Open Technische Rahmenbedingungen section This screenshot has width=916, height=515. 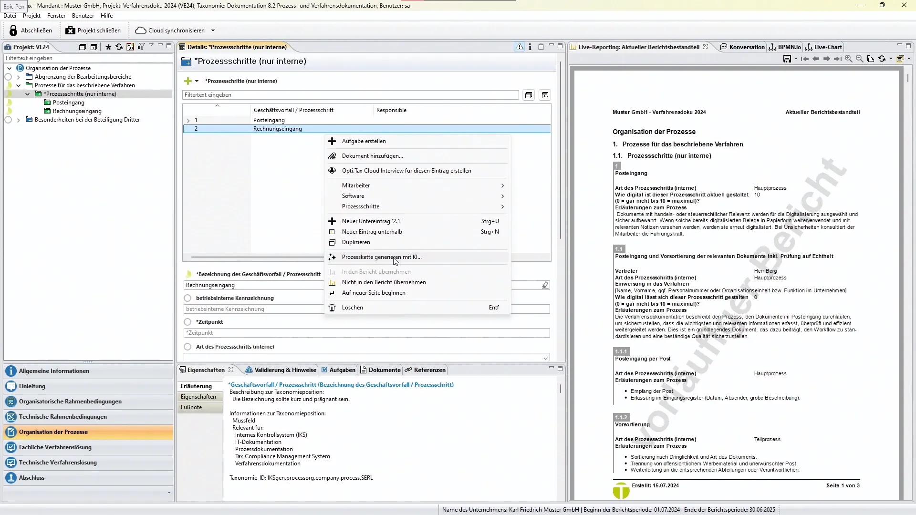coord(89,417)
